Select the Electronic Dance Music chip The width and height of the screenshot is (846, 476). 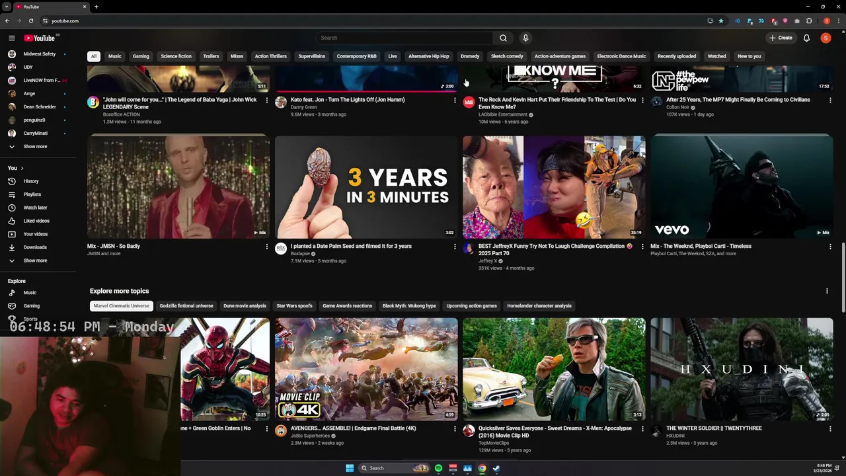[621, 56]
